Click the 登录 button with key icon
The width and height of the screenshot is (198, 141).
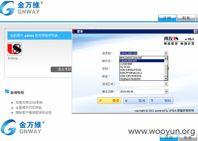(x=110, y=101)
